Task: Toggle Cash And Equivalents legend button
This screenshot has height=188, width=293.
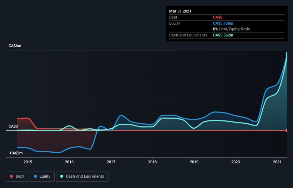Action: pos(82,177)
